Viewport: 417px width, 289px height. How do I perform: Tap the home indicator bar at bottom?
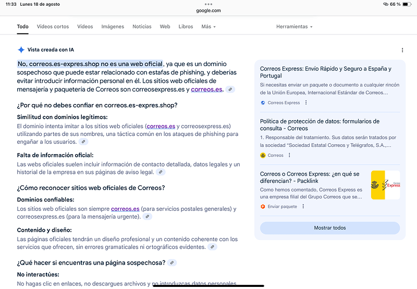click(208, 286)
